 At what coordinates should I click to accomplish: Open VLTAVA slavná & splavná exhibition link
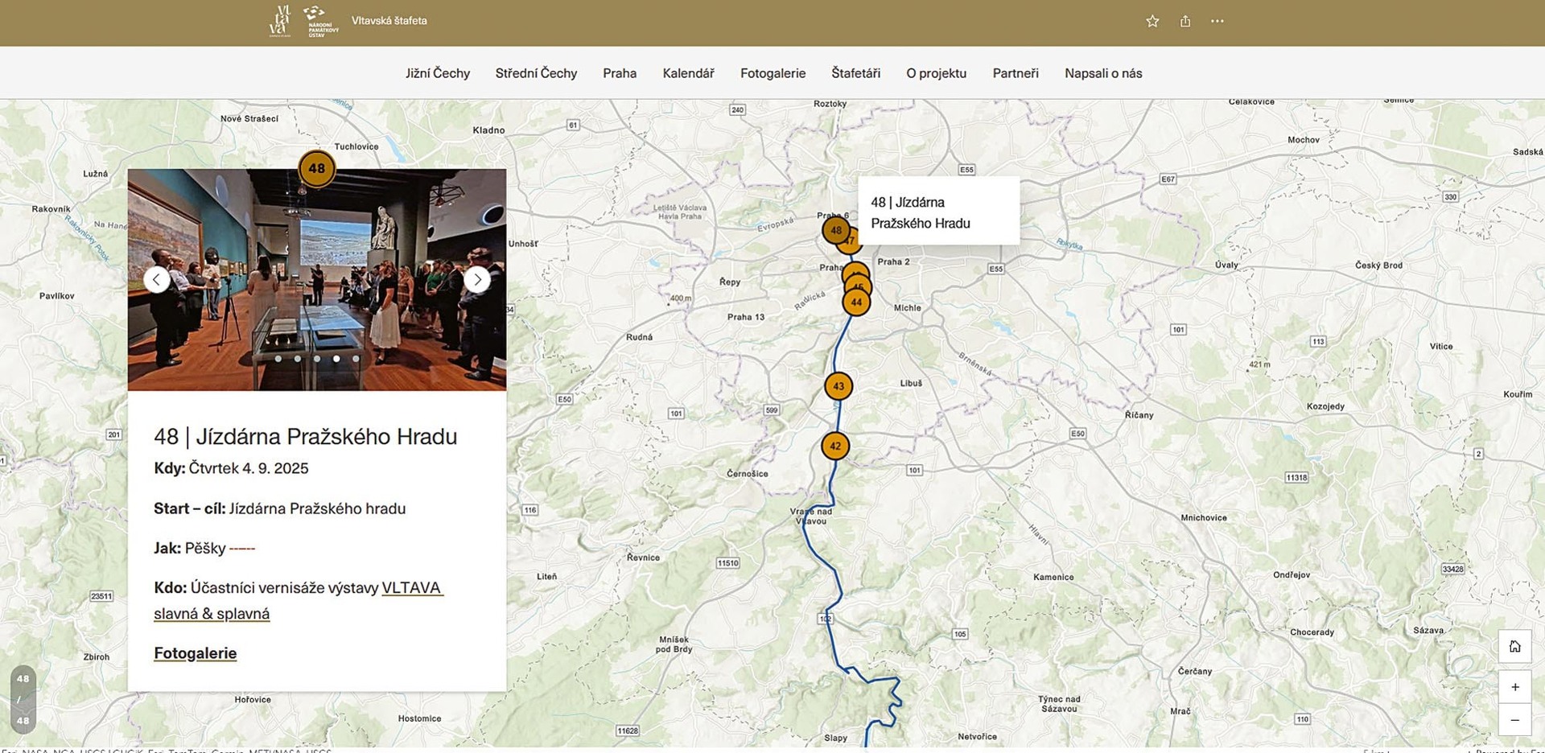(x=298, y=600)
